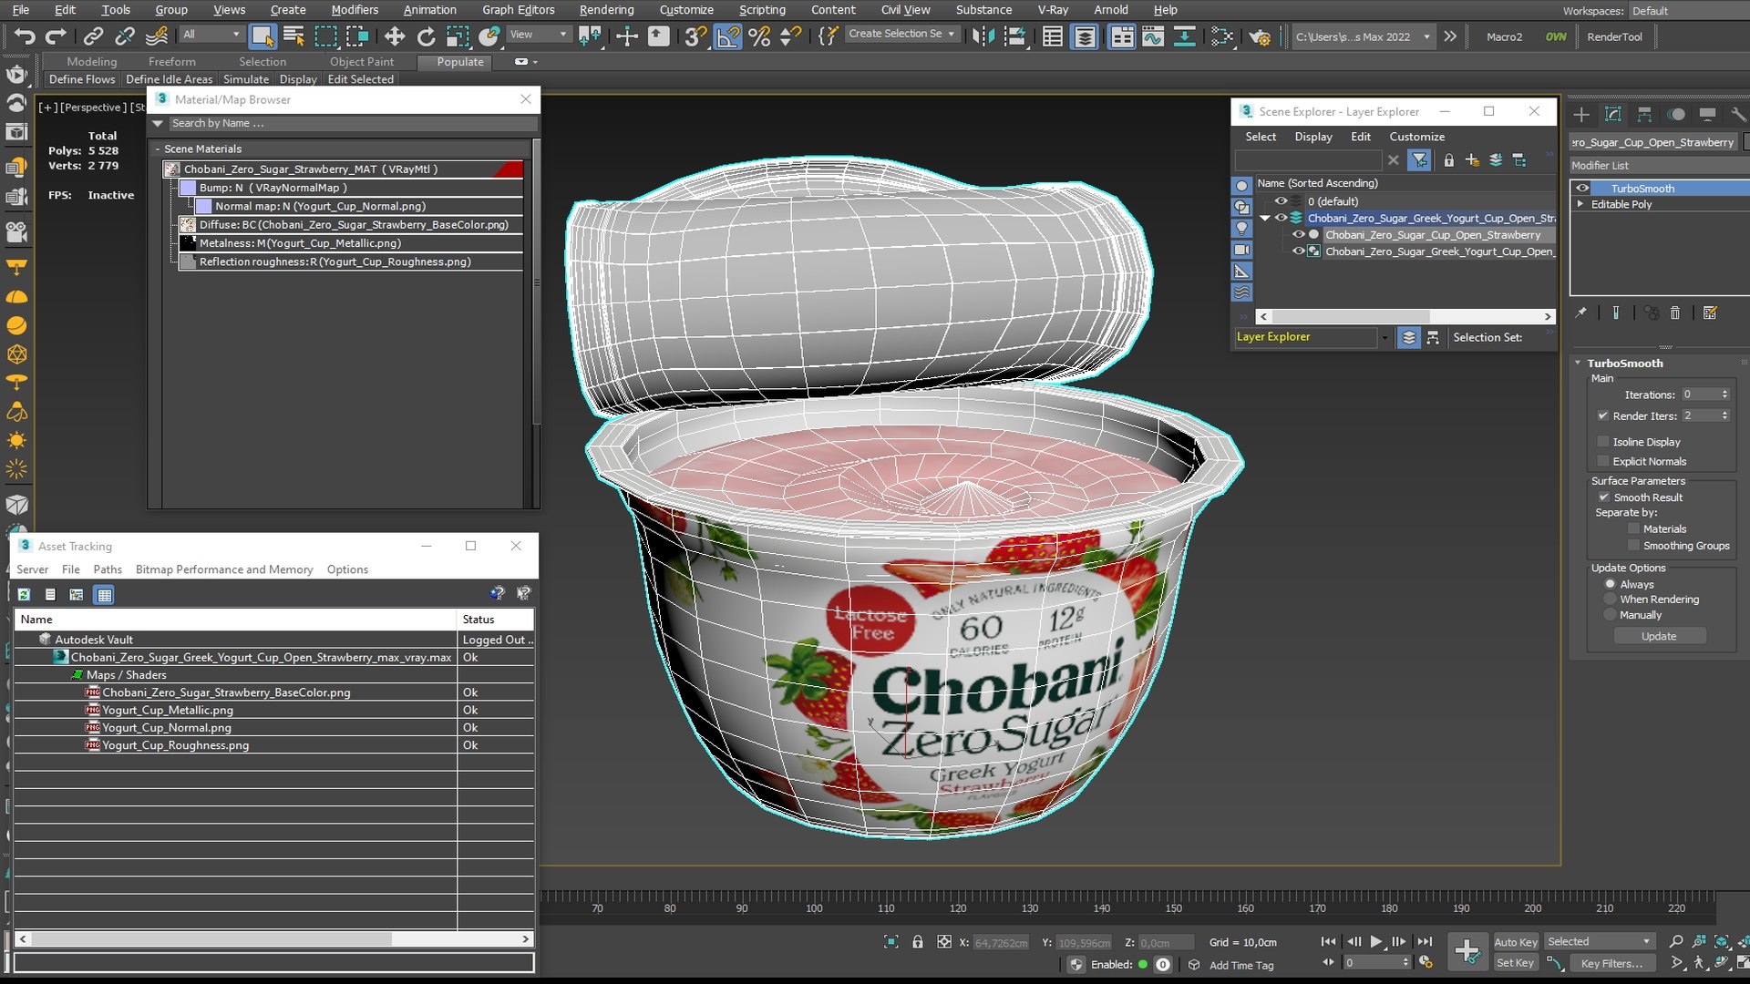Viewport: 1750px width, 984px height.
Task: Open Paths menu in Asset Tracking
Action: click(108, 569)
